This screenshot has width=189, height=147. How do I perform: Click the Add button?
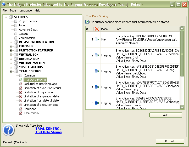(166, 115)
